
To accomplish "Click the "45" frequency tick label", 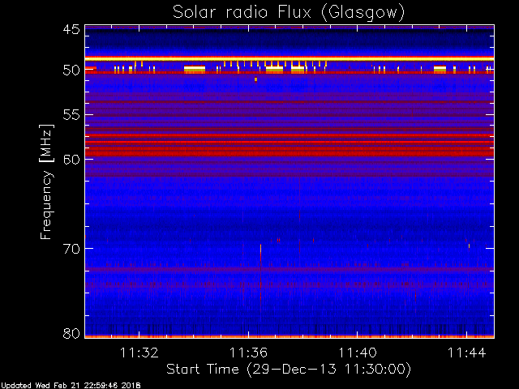I will click(x=71, y=29).
